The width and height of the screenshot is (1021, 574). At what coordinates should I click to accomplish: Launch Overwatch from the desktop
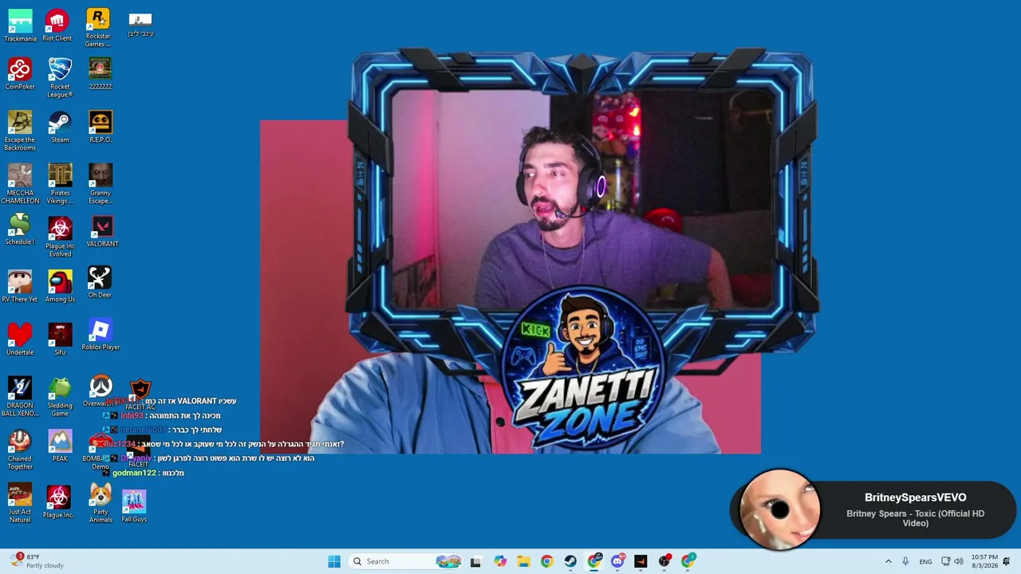coord(100,391)
